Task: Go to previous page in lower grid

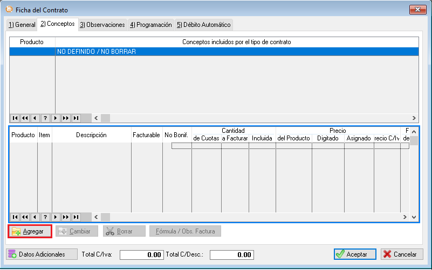Action: tap(25, 217)
